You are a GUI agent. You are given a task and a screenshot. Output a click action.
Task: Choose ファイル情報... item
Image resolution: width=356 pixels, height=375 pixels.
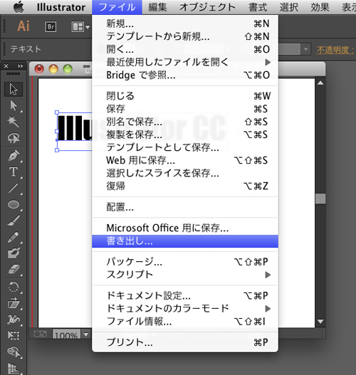click(x=185, y=322)
